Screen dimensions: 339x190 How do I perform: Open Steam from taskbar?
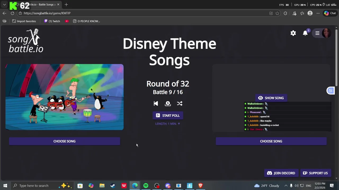(113, 186)
